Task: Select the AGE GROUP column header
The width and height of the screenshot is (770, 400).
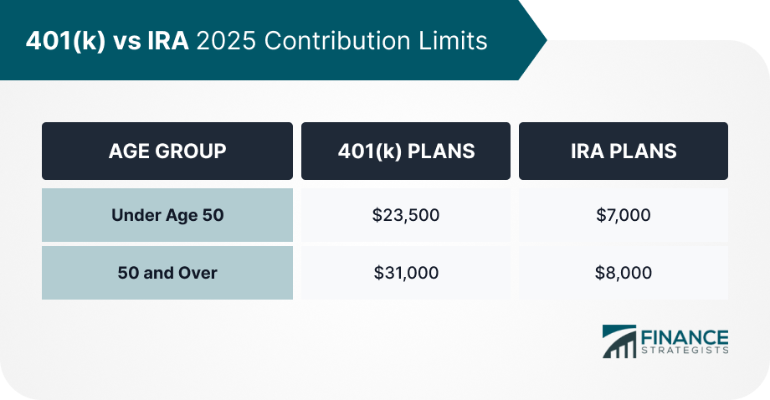Action: pos(167,151)
